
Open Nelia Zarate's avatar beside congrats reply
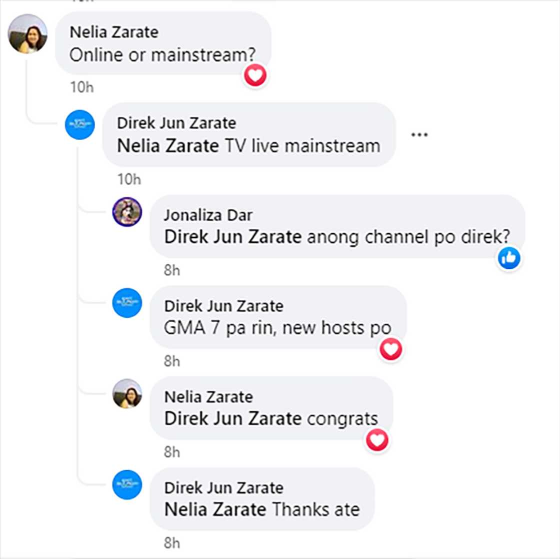[127, 393]
